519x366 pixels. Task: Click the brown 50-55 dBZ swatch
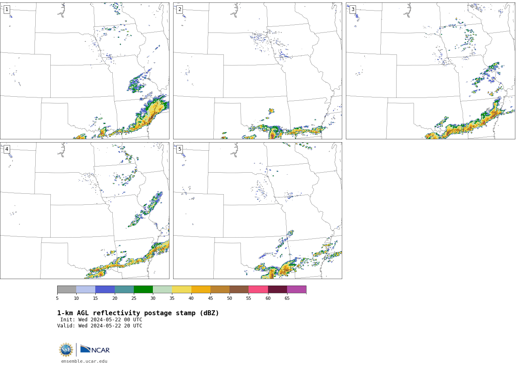[239, 289]
